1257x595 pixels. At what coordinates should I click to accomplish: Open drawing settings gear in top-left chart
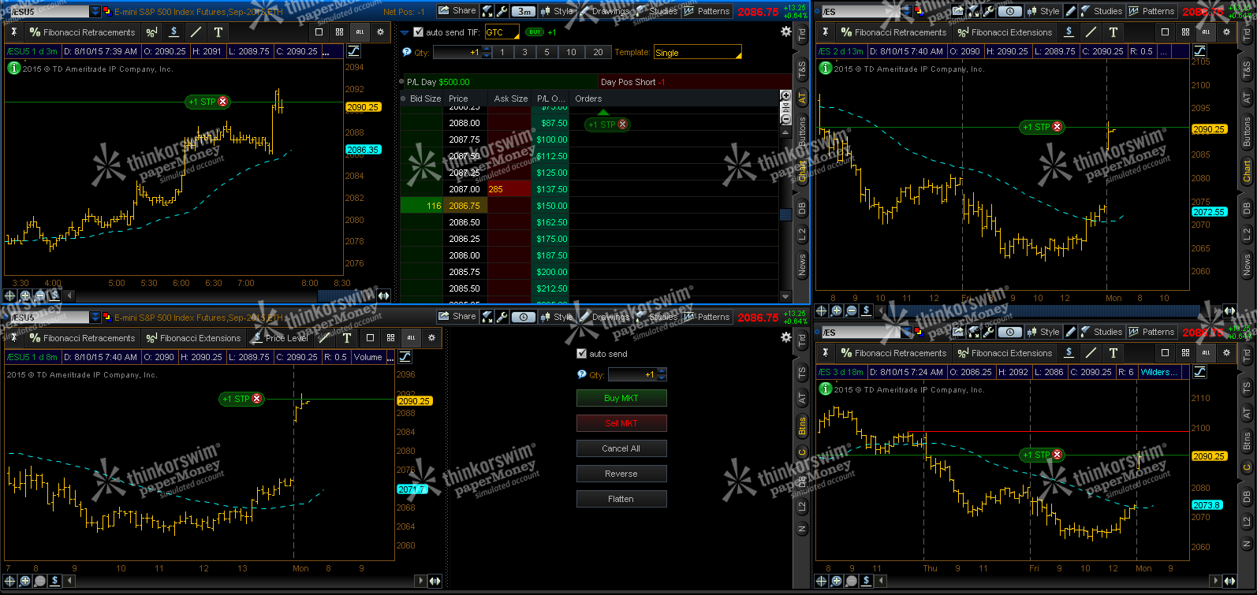click(380, 32)
